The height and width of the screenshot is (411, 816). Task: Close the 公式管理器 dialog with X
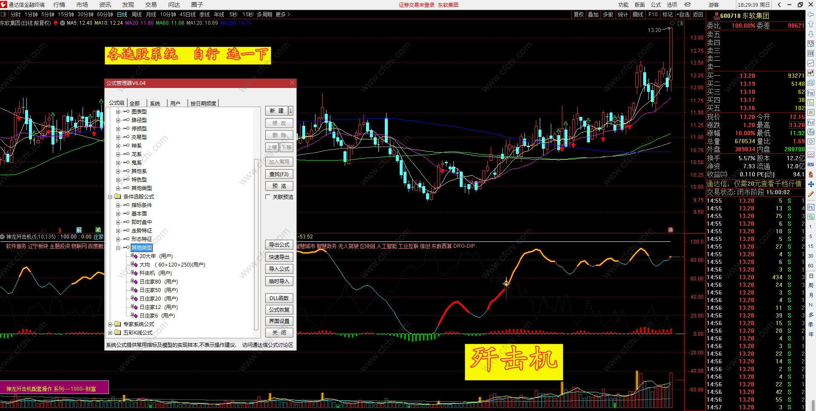(x=292, y=83)
